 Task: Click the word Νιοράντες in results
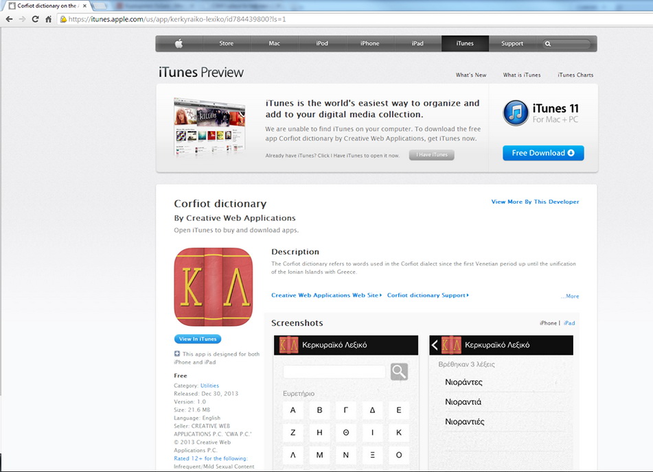point(463,382)
